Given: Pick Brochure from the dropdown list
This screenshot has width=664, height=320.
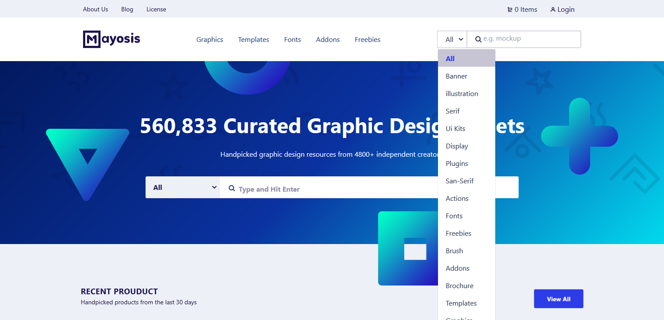Looking at the screenshot, I should click(466, 286).
